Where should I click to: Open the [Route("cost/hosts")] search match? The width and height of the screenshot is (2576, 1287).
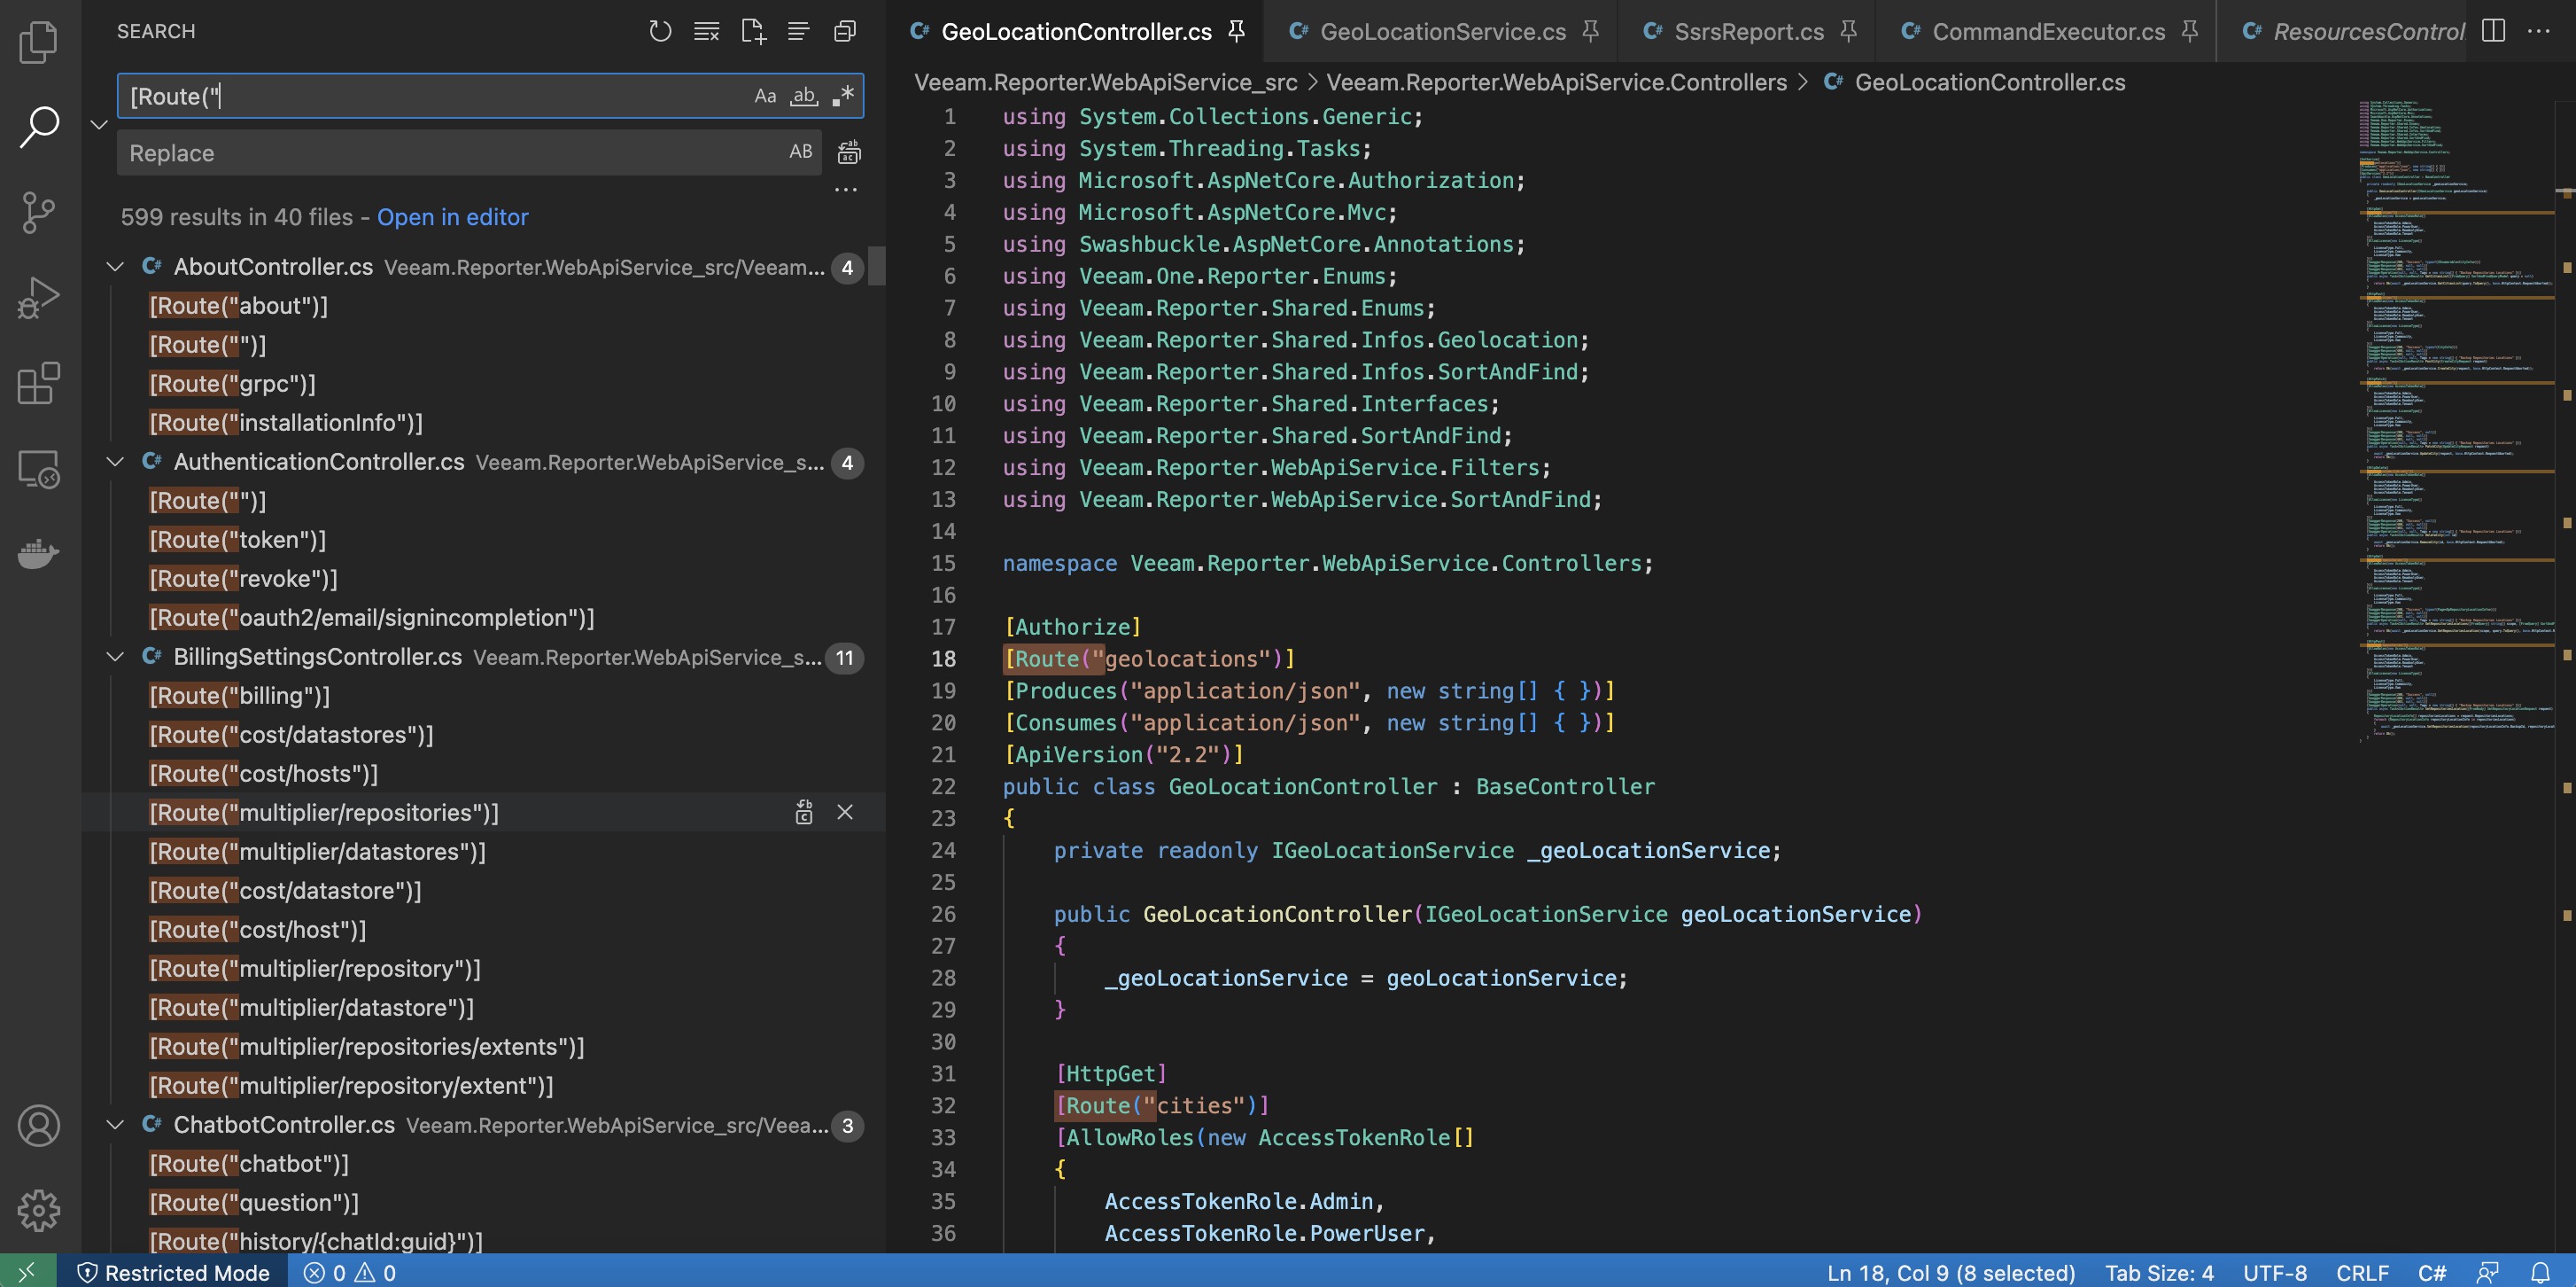tap(264, 775)
